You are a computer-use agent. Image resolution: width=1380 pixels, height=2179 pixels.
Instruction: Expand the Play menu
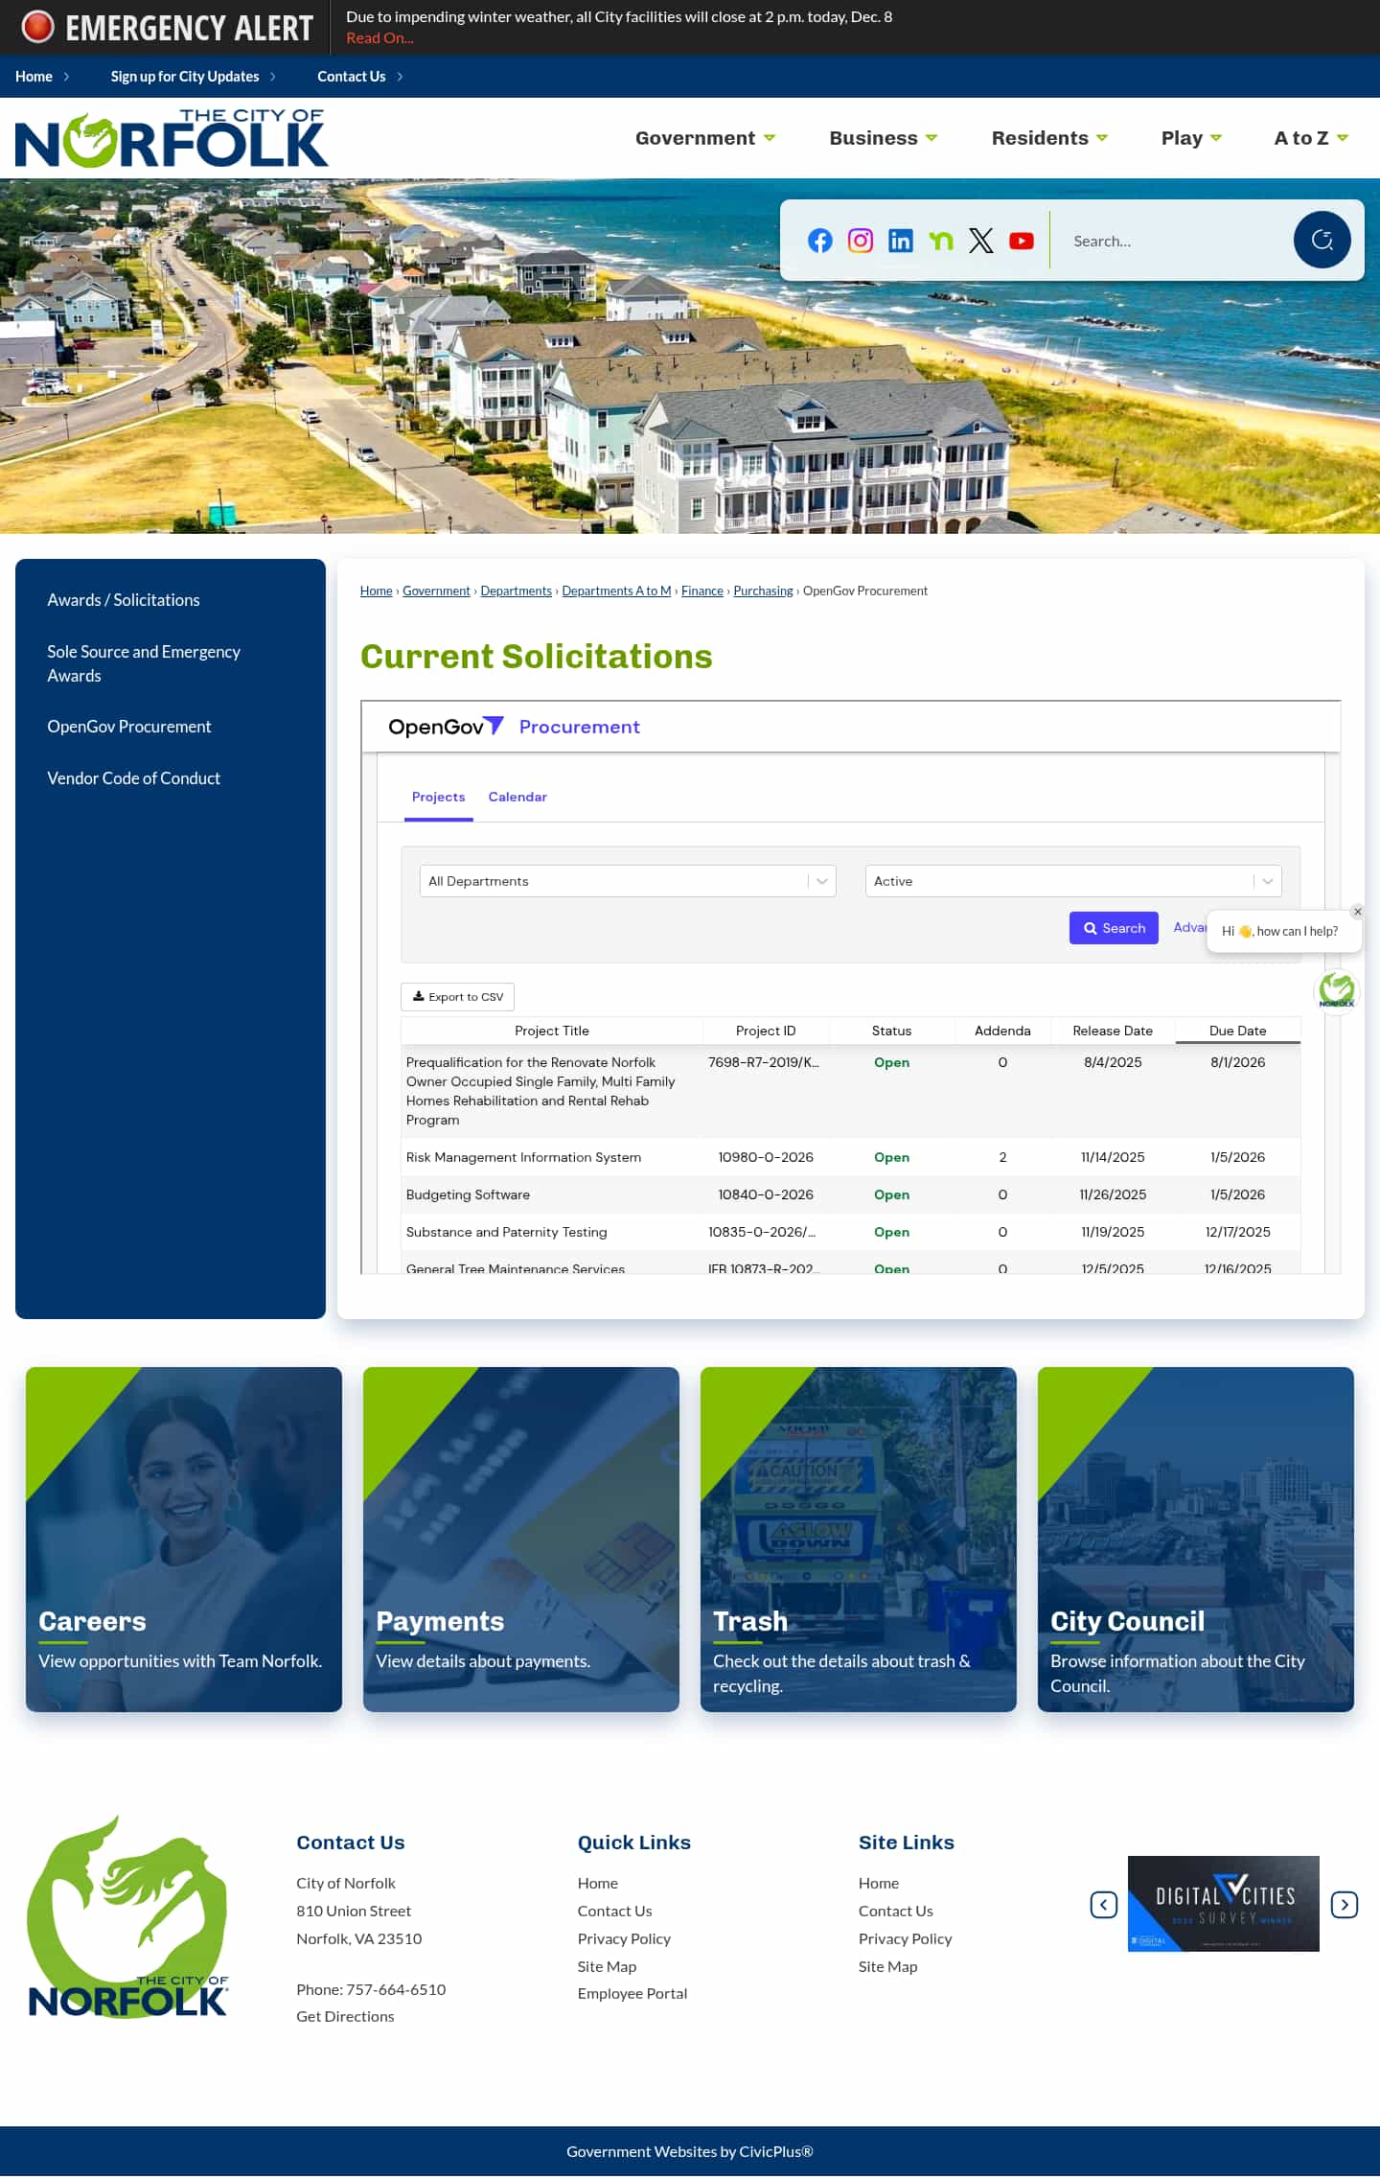click(1191, 138)
